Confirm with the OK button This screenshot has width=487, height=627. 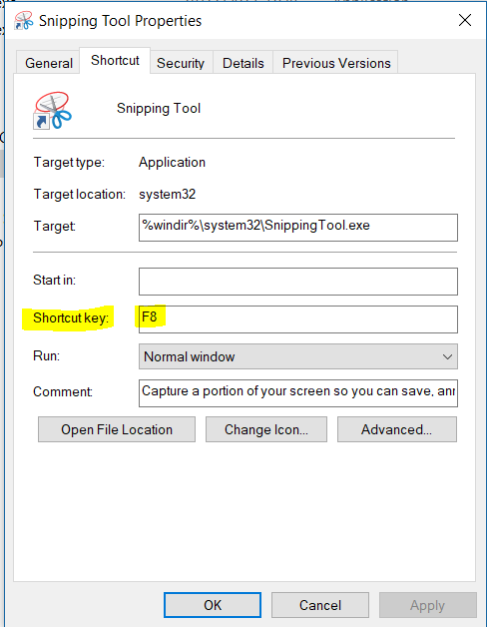click(213, 605)
